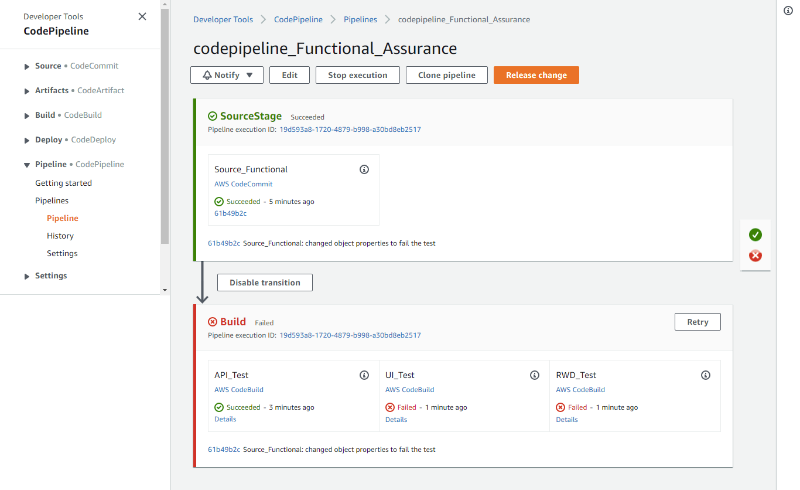The image size is (800, 490).
Task: Open info icon for RWD_Test action
Action: tap(706, 375)
